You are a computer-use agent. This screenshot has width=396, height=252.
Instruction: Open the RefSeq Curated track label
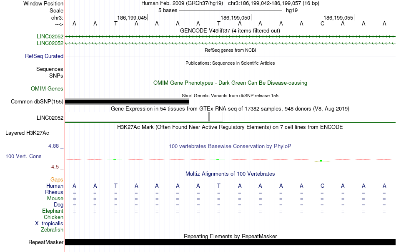pos(44,56)
